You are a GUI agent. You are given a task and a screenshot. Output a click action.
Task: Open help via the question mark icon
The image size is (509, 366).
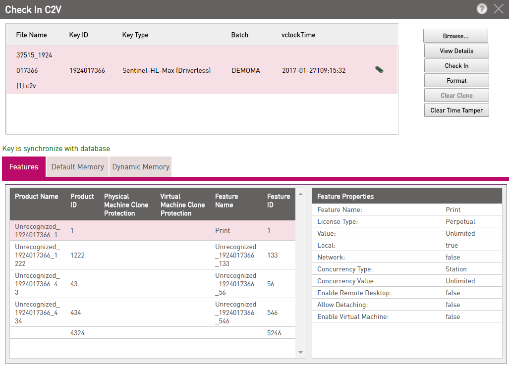tap(481, 8)
